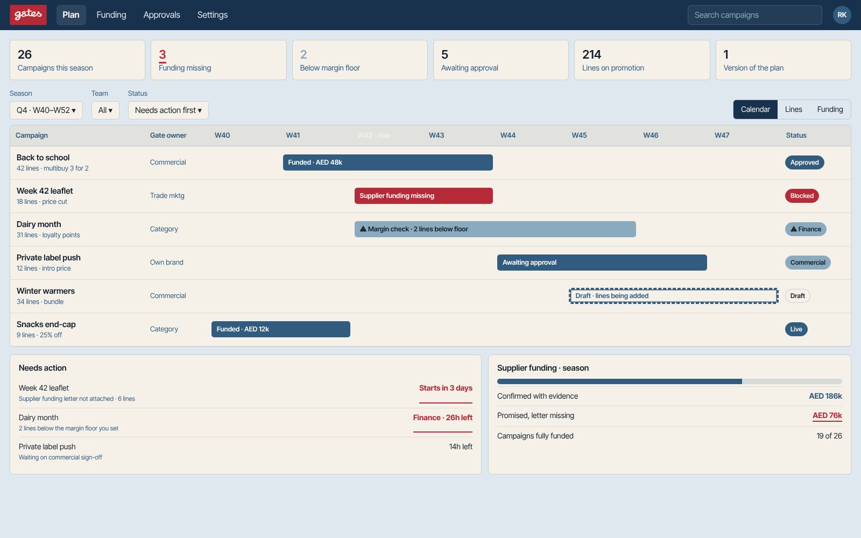Switch to the Funding view toggle
This screenshot has height=538, width=861.
(830, 109)
